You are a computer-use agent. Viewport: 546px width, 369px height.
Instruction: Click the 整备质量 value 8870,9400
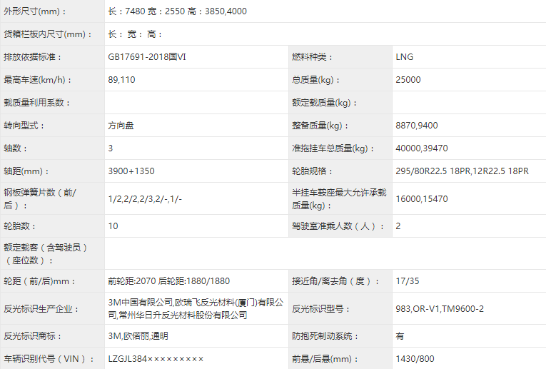pyautogui.click(x=416, y=126)
